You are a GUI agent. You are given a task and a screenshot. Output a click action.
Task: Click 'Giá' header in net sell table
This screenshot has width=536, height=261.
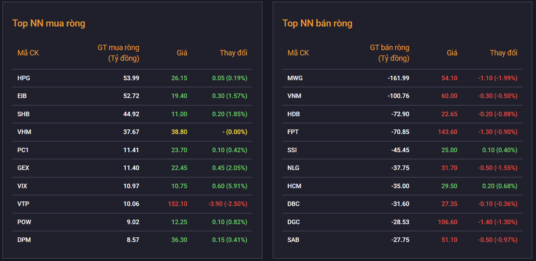(x=452, y=53)
